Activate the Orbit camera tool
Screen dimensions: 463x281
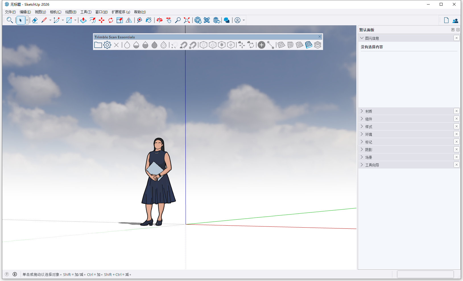pos(160,20)
